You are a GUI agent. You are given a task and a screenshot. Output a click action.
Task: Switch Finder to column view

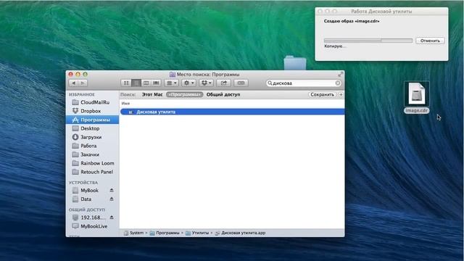tap(146, 83)
